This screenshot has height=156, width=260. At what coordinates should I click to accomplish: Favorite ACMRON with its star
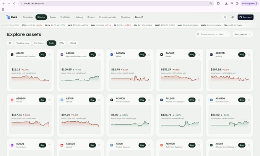point(249,100)
